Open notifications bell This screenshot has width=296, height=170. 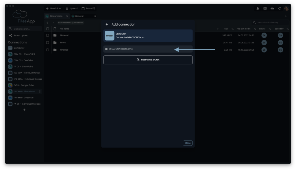258,8
